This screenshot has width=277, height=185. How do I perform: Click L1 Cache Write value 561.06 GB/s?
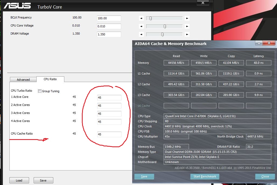click(204, 73)
